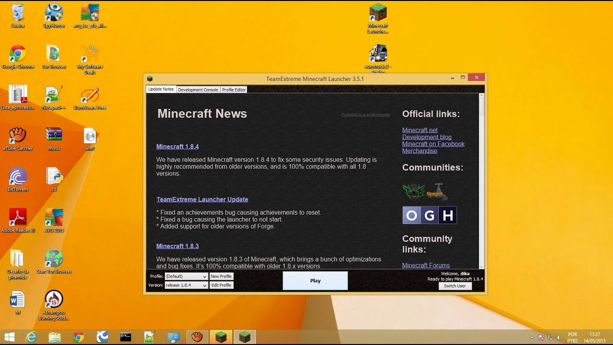The image size is (613, 345).
Task: Open Tor Browser desktop shortcut
Action: pyautogui.click(x=54, y=57)
